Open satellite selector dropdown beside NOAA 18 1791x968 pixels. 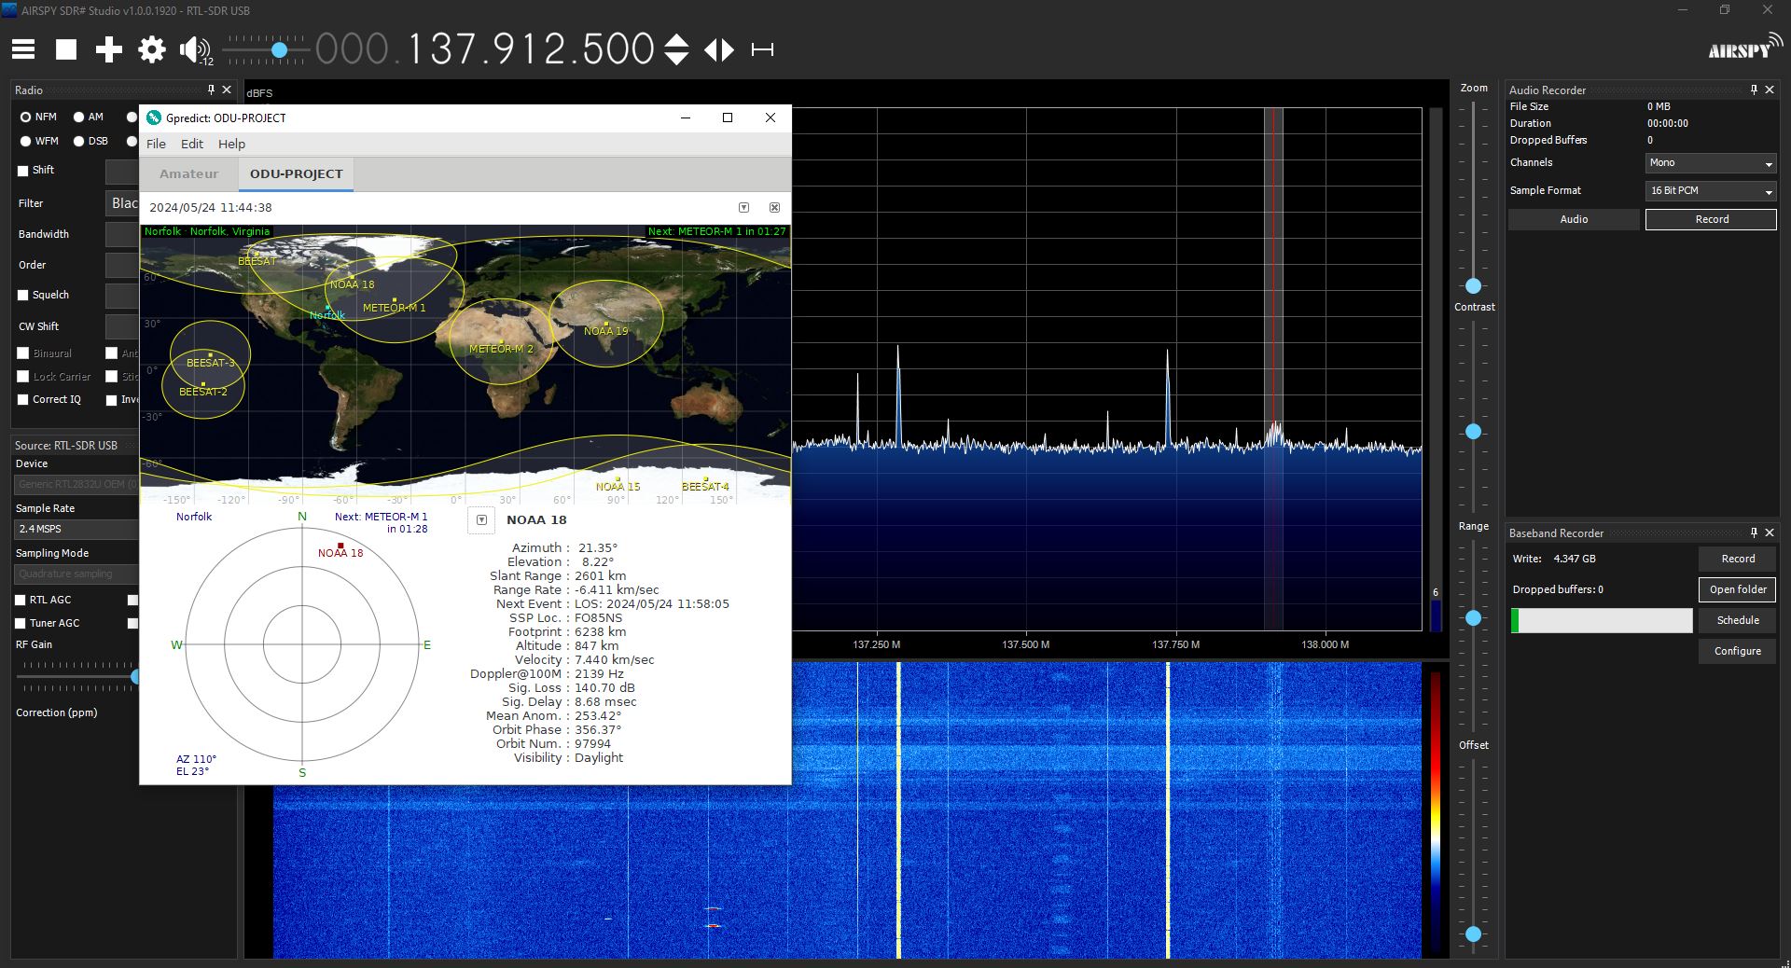481,520
